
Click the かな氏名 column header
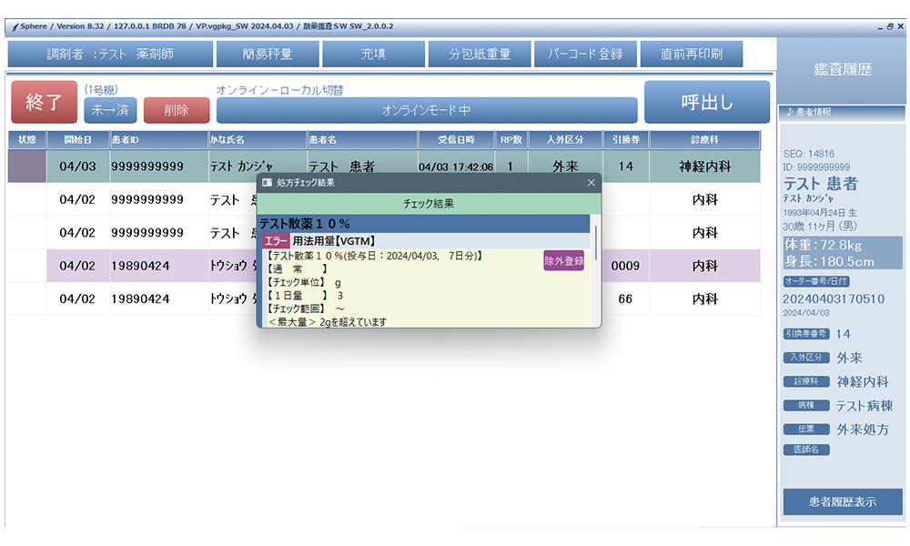[258, 140]
